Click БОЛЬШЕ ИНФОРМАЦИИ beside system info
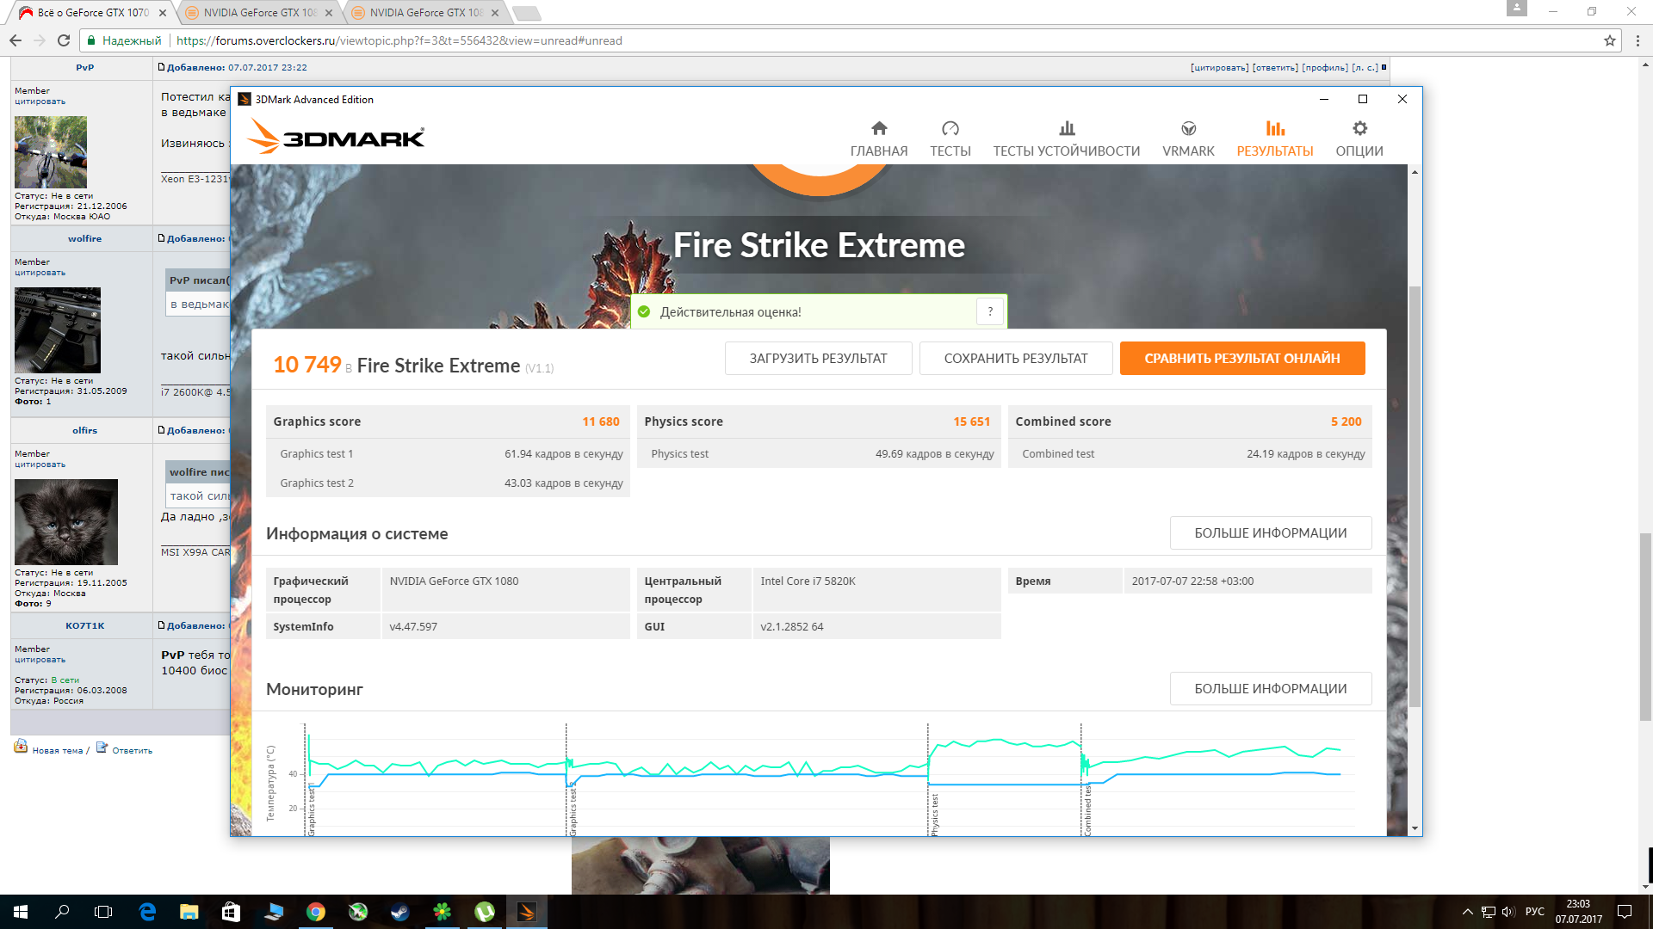The height and width of the screenshot is (929, 1653). tap(1270, 533)
